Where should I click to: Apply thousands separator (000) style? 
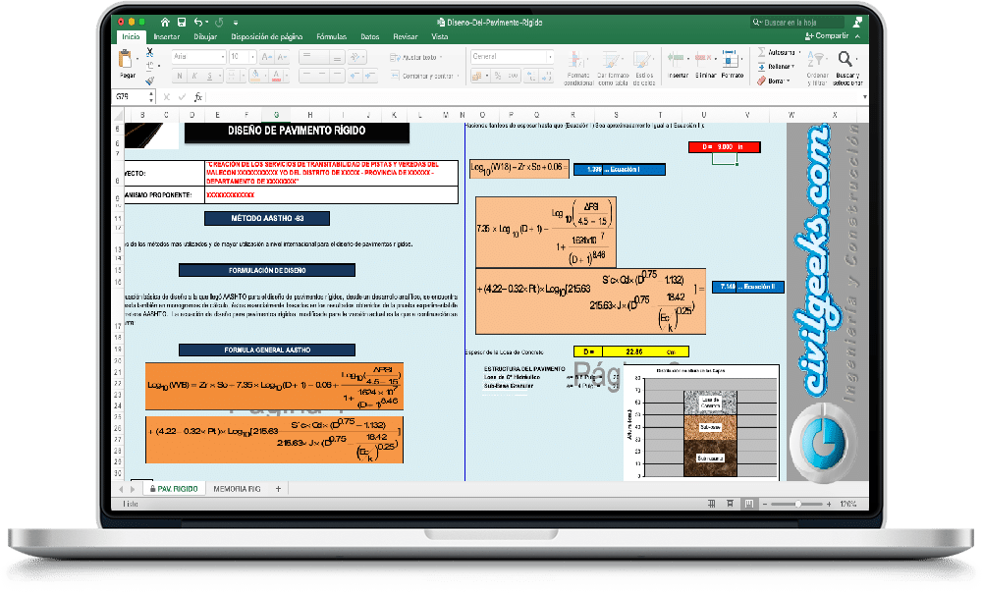coord(513,76)
